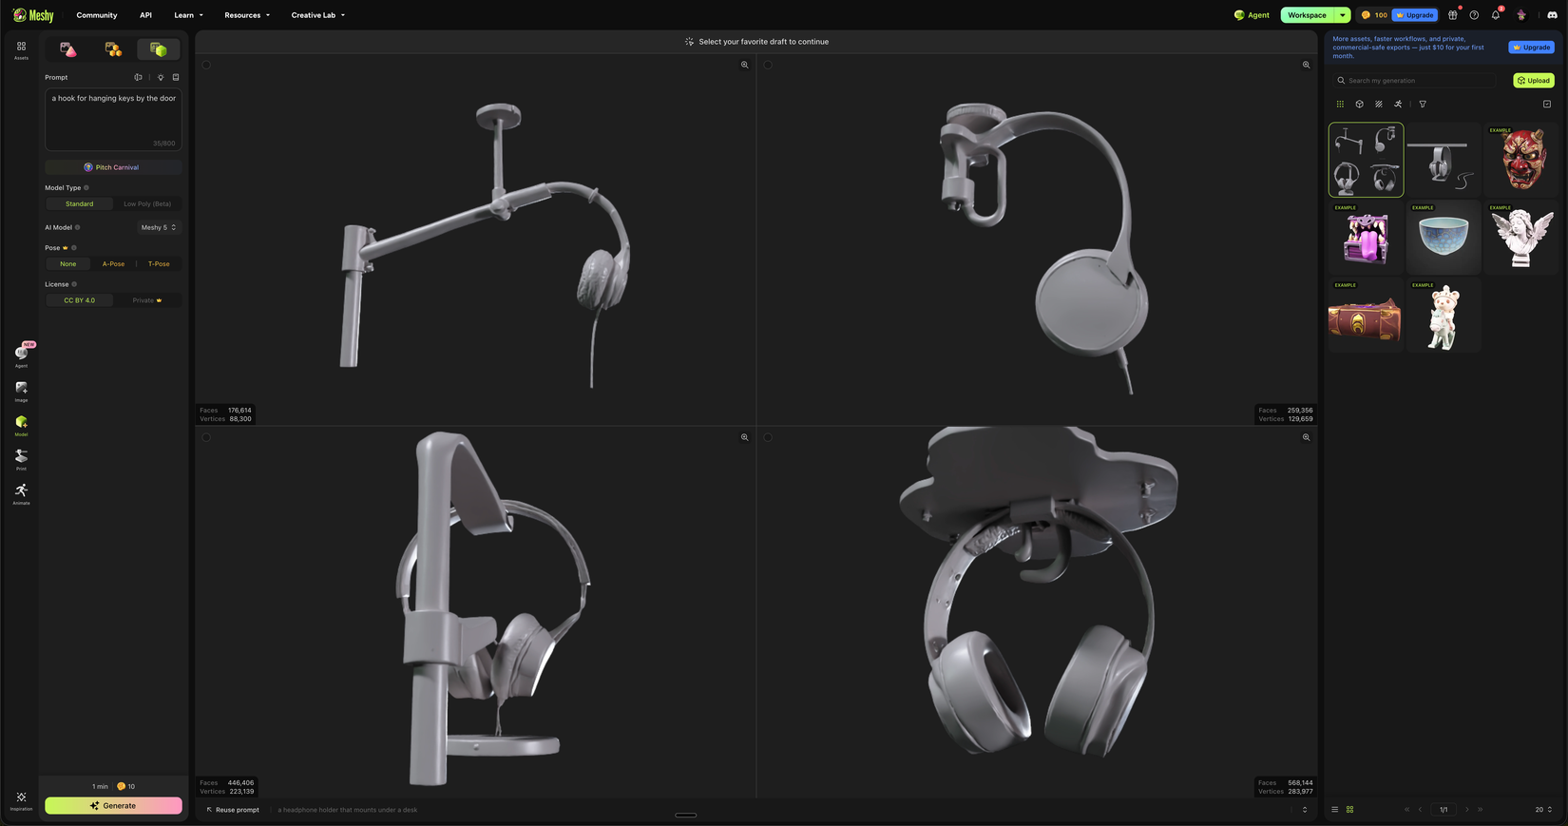Screen dimensions: 1568x826
Task: Open Image generation in the left sidebar
Action: pyautogui.click(x=21, y=392)
